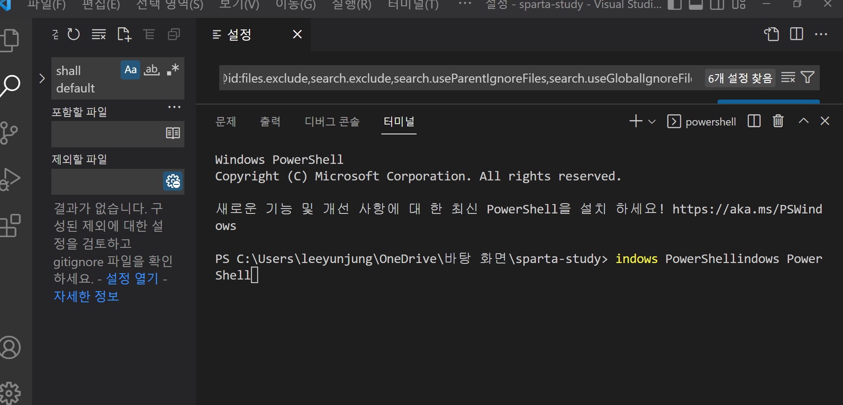Kill the terminal with trash icon
The height and width of the screenshot is (405, 843).
(778, 121)
